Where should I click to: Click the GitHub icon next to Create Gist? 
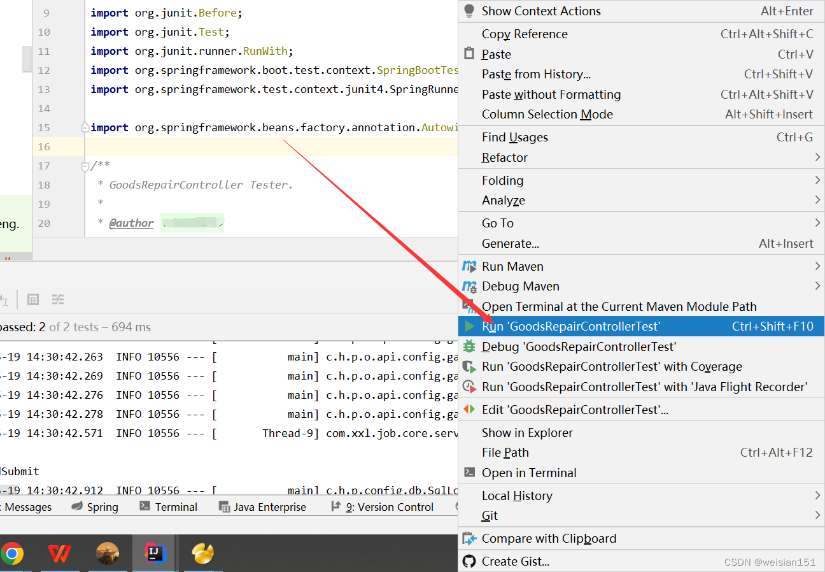point(470,561)
